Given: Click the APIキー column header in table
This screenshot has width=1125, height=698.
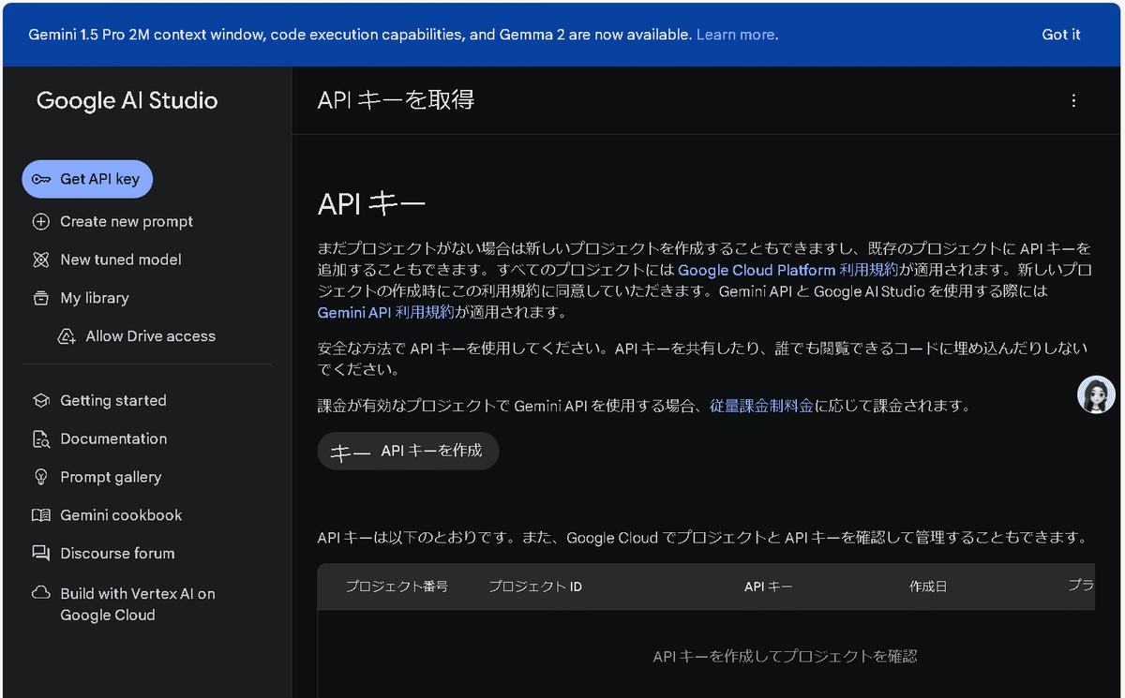Looking at the screenshot, I should point(768,587).
